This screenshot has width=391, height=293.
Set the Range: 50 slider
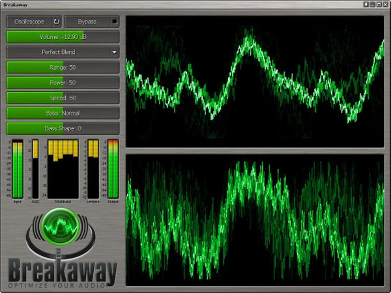(x=63, y=67)
